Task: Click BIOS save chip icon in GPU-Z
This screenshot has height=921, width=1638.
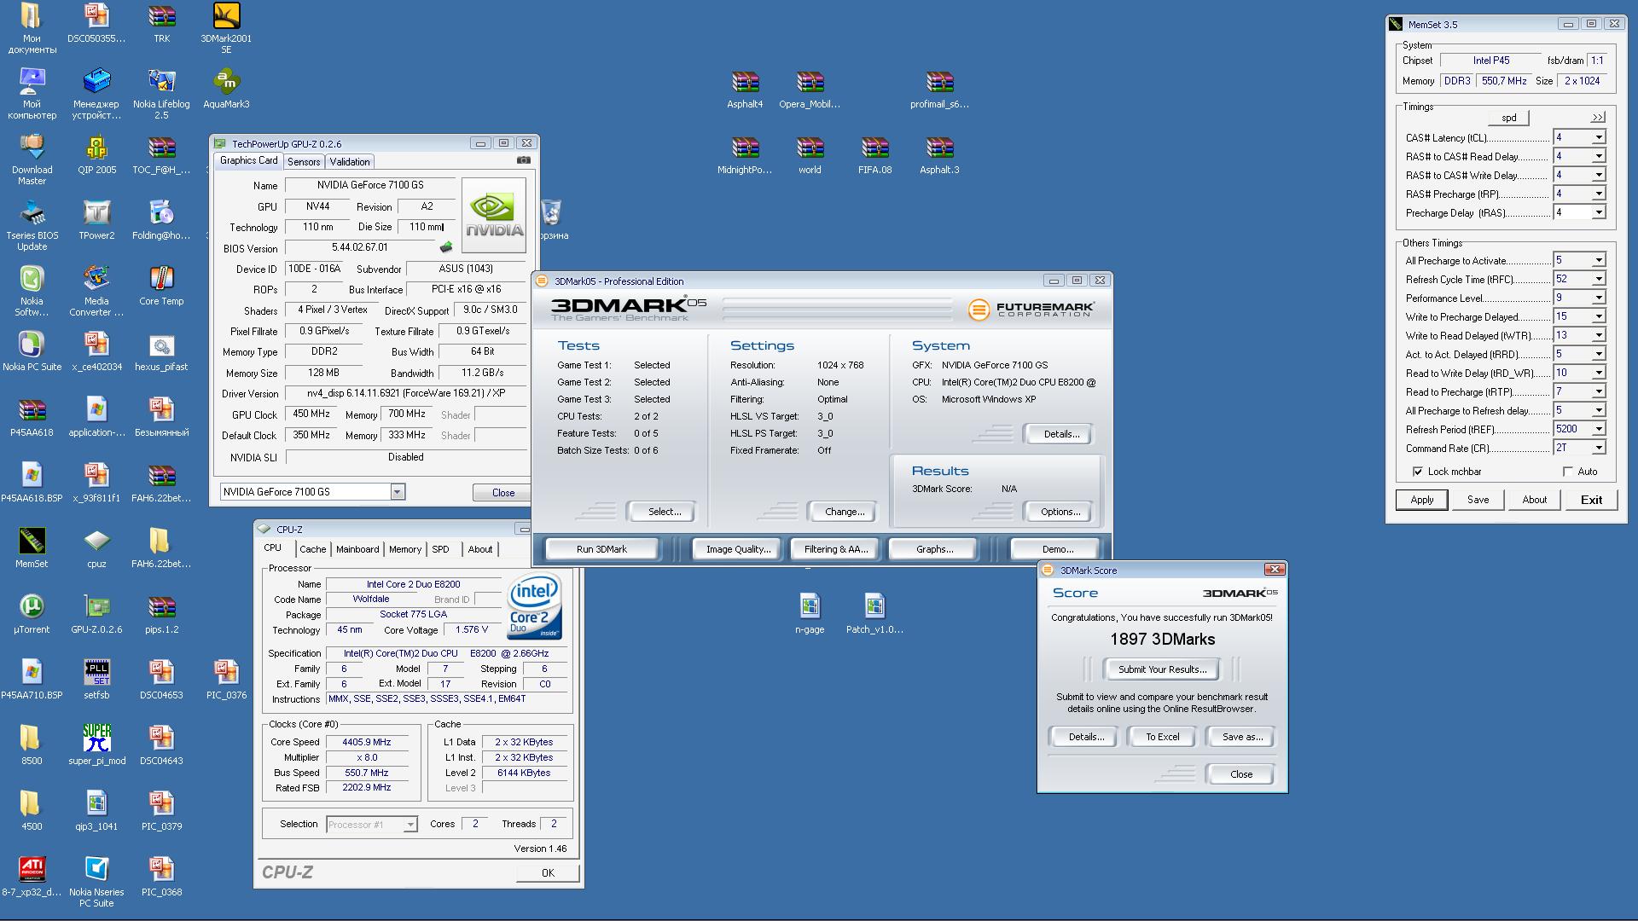Action: tap(446, 247)
